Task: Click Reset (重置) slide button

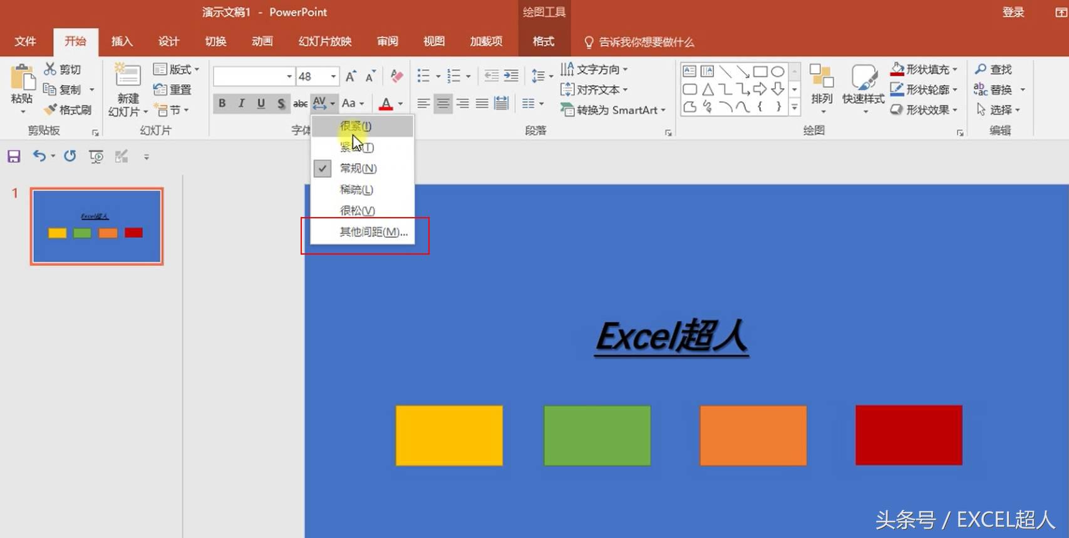Action: [x=173, y=89]
